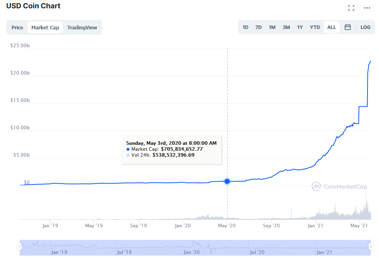Click the USD Coin Chart heading

tap(33, 6)
